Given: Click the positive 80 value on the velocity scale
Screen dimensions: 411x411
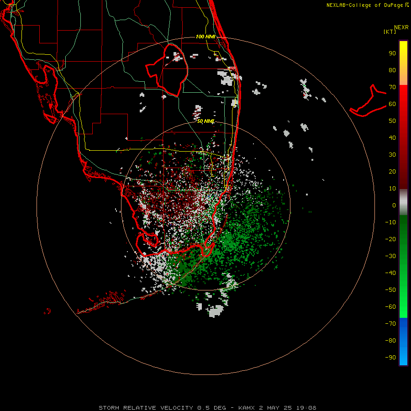Looking at the screenshot, I should point(392,70).
